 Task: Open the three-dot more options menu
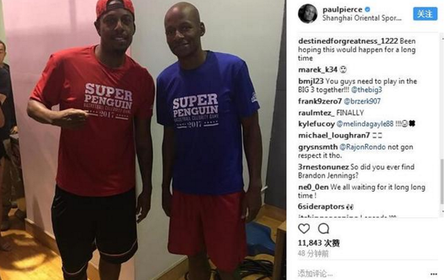tap(434, 274)
